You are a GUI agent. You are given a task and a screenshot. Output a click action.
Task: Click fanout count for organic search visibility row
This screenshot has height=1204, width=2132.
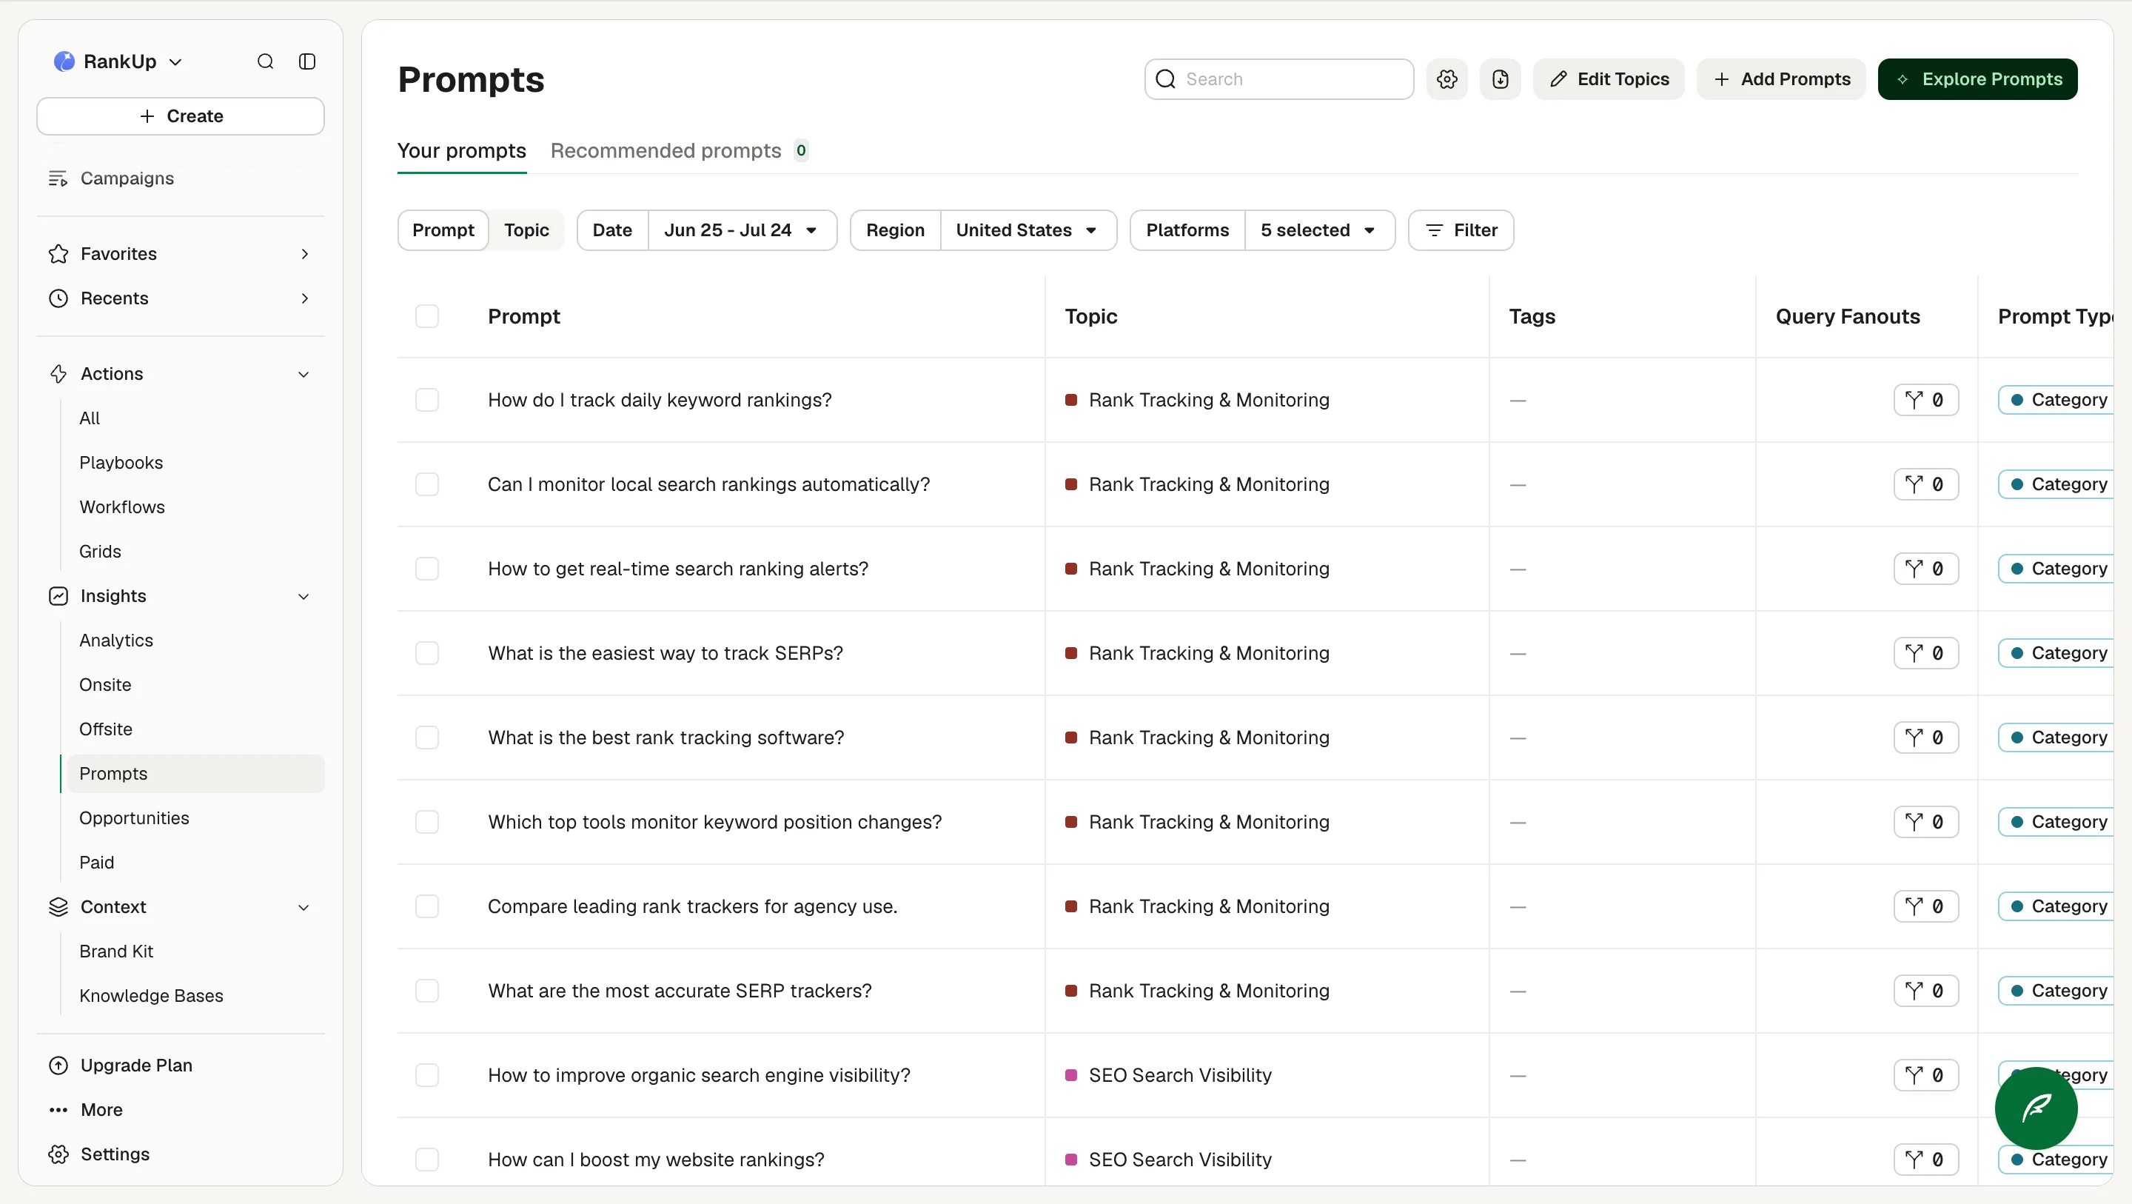tap(1926, 1075)
